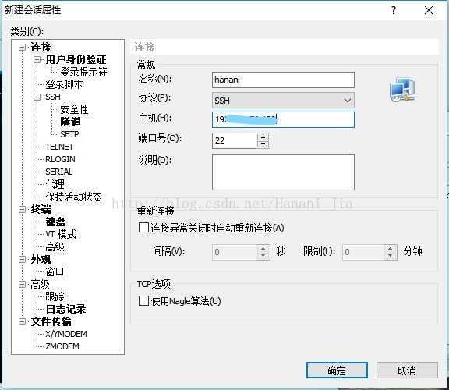Viewport: 449px width, 390px height.
Task: Select 登录脚本 category
Action: pyautogui.click(x=64, y=84)
